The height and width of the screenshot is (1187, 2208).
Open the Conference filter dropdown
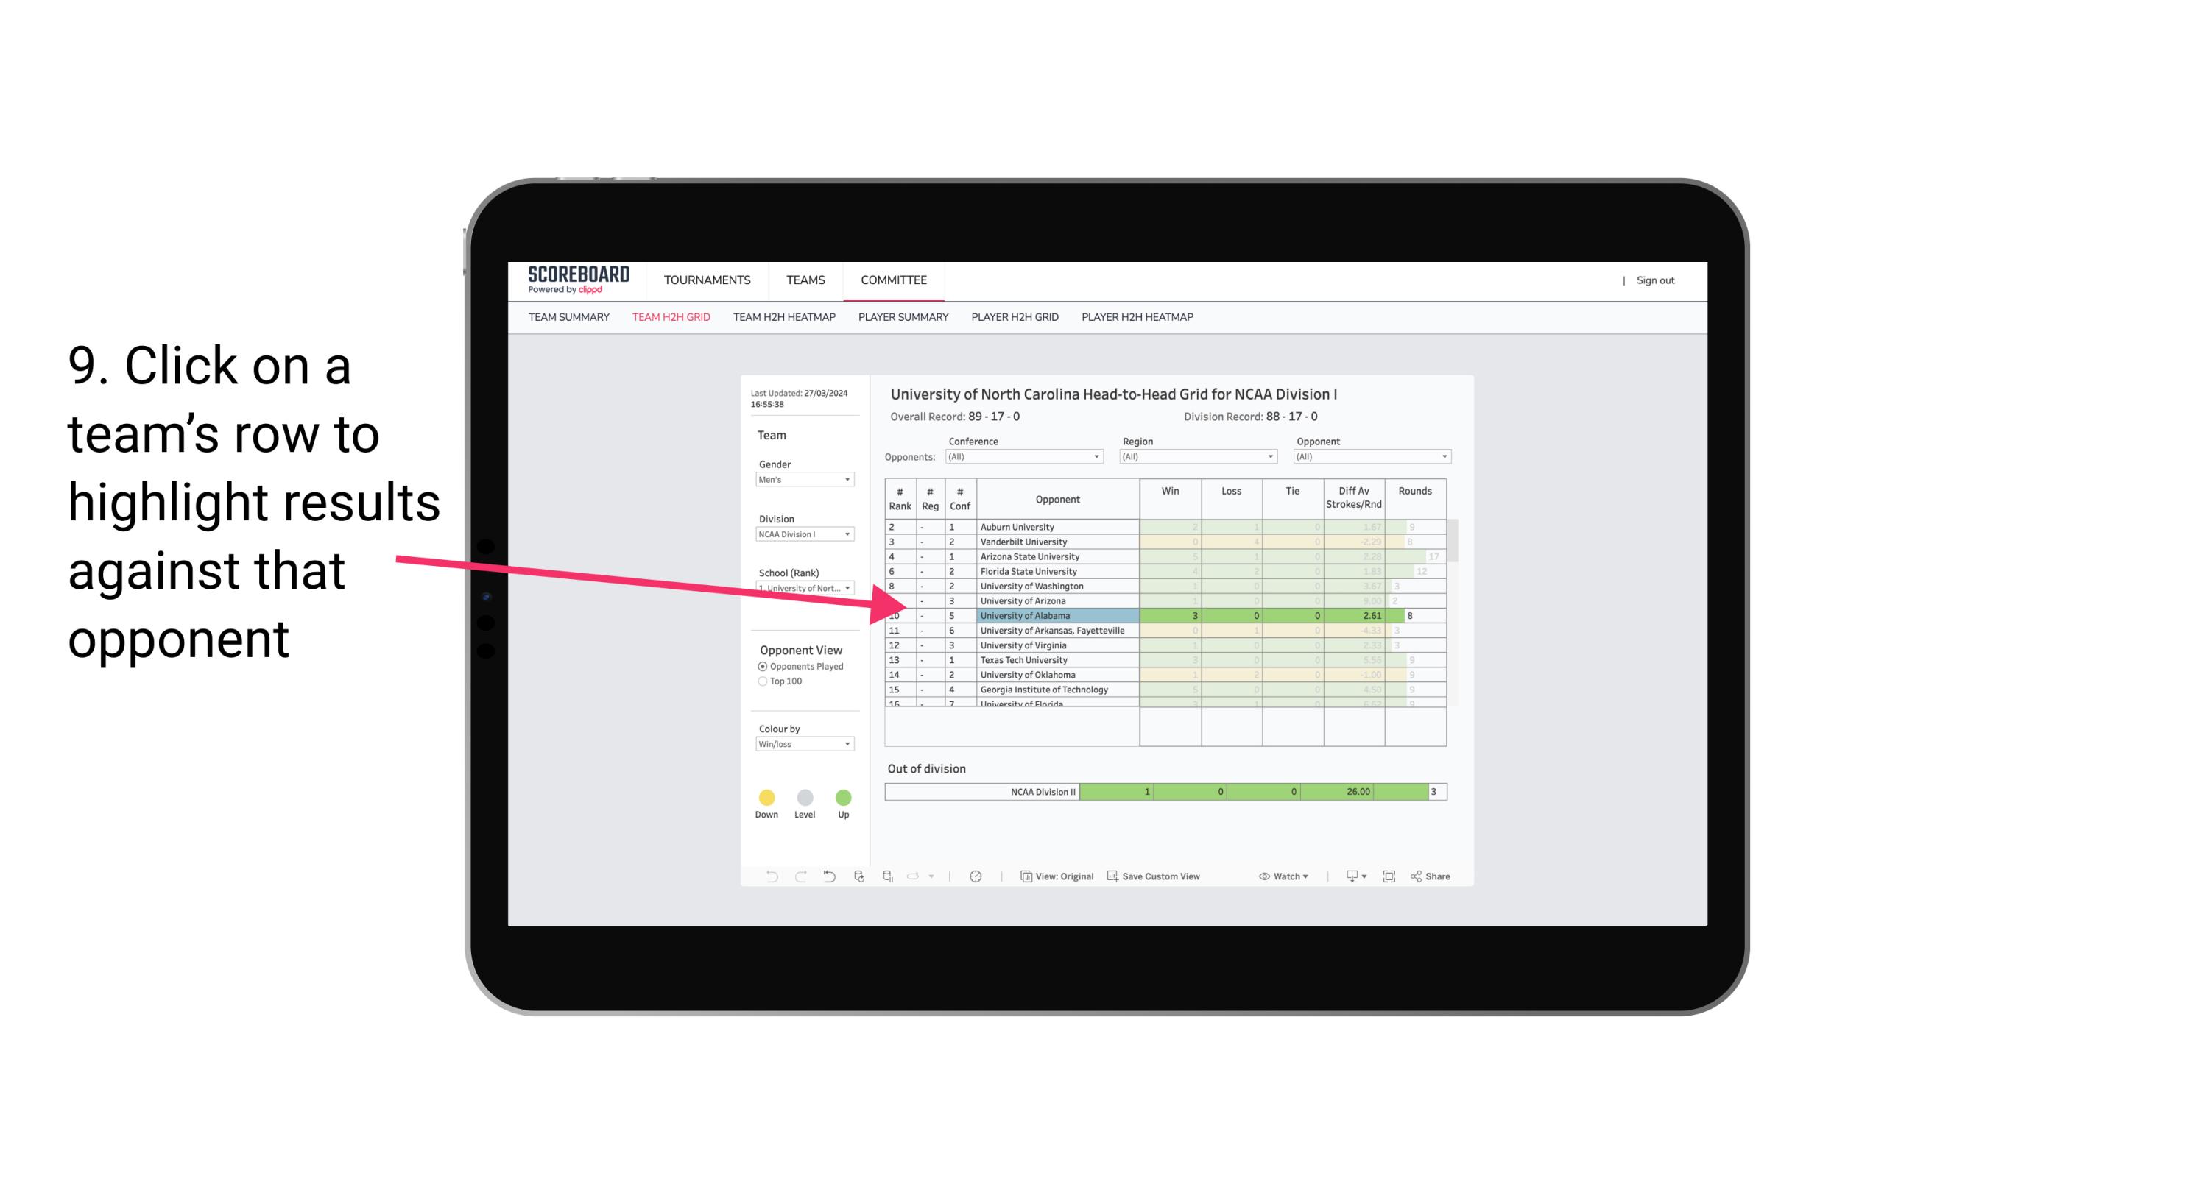(x=1096, y=458)
